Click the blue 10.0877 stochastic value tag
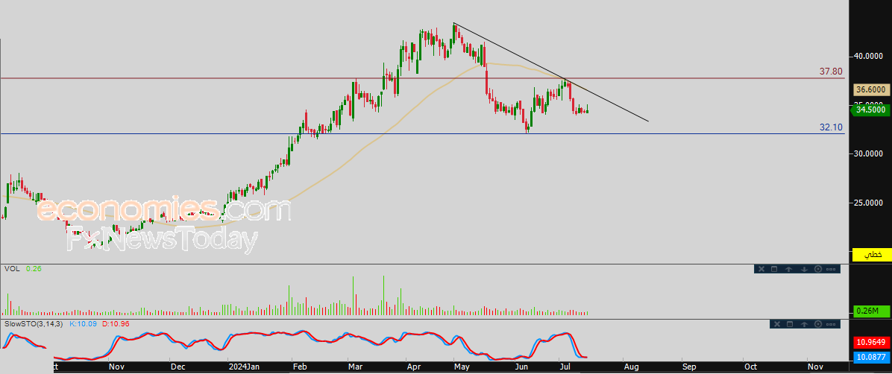Image resolution: width=892 pixels, height=374 pixels. tap(871, 357)
